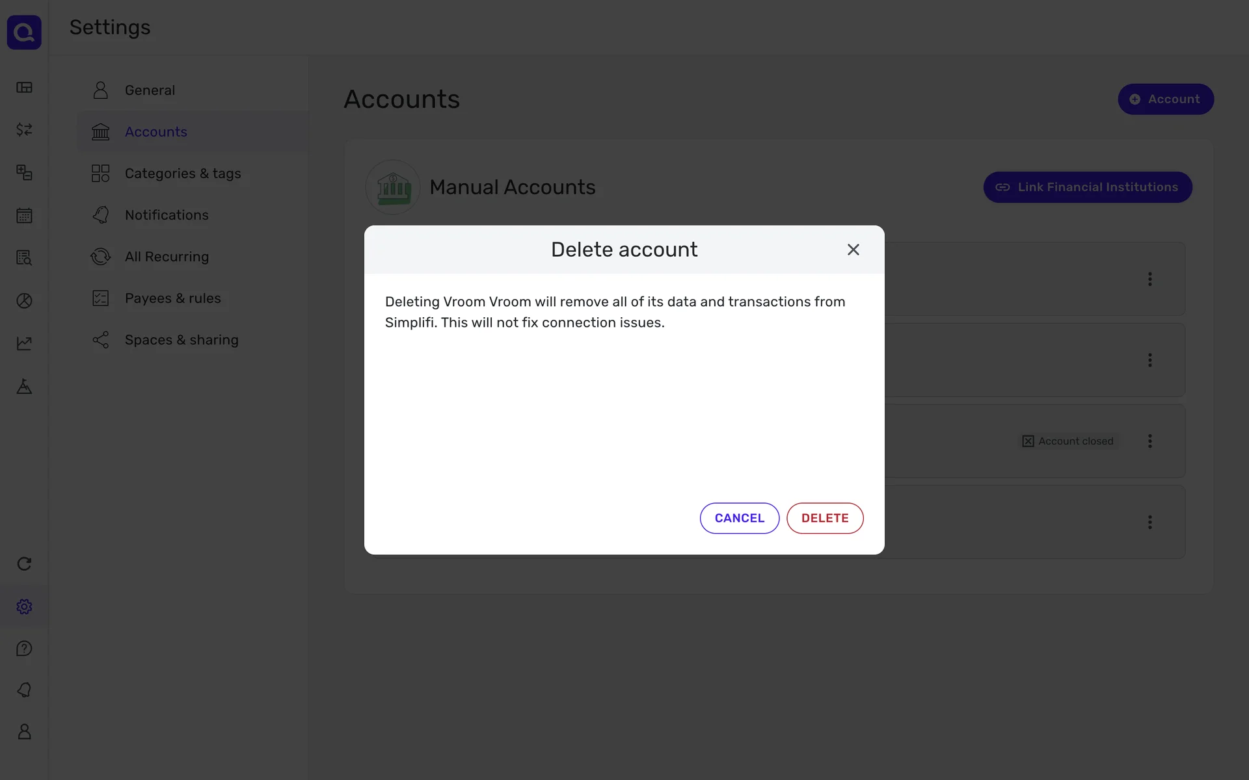
Task: Open the transactions icon in the left rail
Action: 24,130
